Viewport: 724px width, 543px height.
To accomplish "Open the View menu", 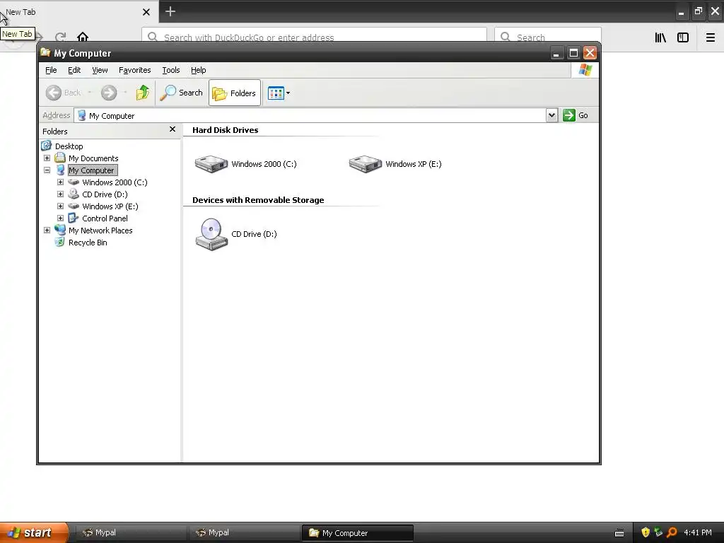I will pos(100,70).
